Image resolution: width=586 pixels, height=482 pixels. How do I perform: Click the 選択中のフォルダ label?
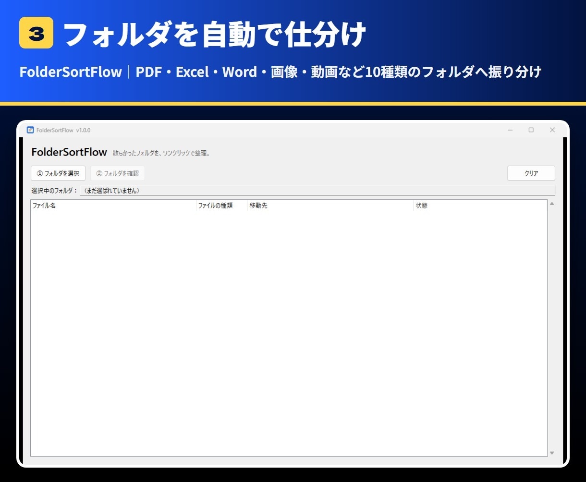coord(54,191)
